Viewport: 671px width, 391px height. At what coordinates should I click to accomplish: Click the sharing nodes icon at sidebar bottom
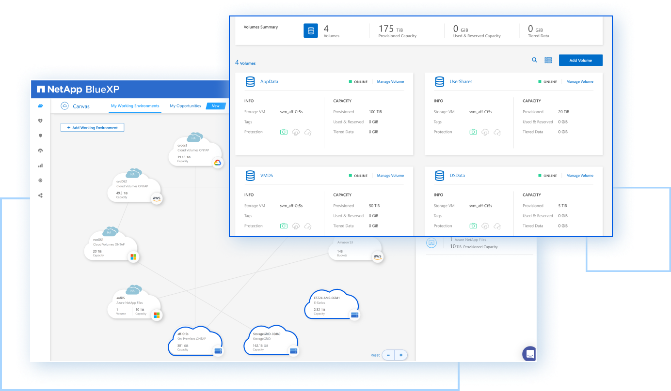coord(40,195)
